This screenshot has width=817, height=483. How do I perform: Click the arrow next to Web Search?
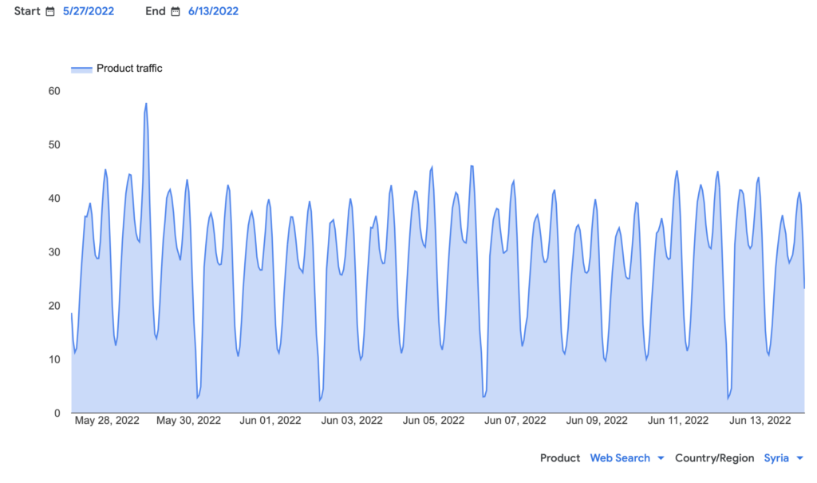tap(660, 458)
